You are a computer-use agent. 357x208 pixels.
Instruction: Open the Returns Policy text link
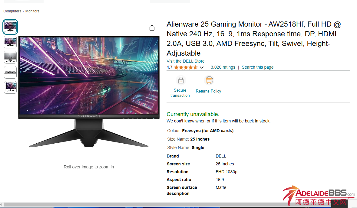pos(208,91)
